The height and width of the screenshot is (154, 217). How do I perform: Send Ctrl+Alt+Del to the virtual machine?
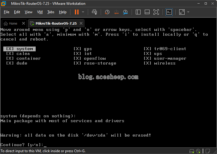[x=94, y=12]
